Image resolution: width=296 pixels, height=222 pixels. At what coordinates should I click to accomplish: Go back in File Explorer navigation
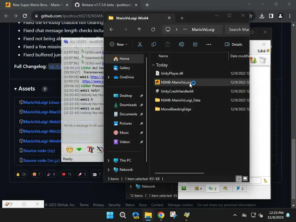(112, 29)
